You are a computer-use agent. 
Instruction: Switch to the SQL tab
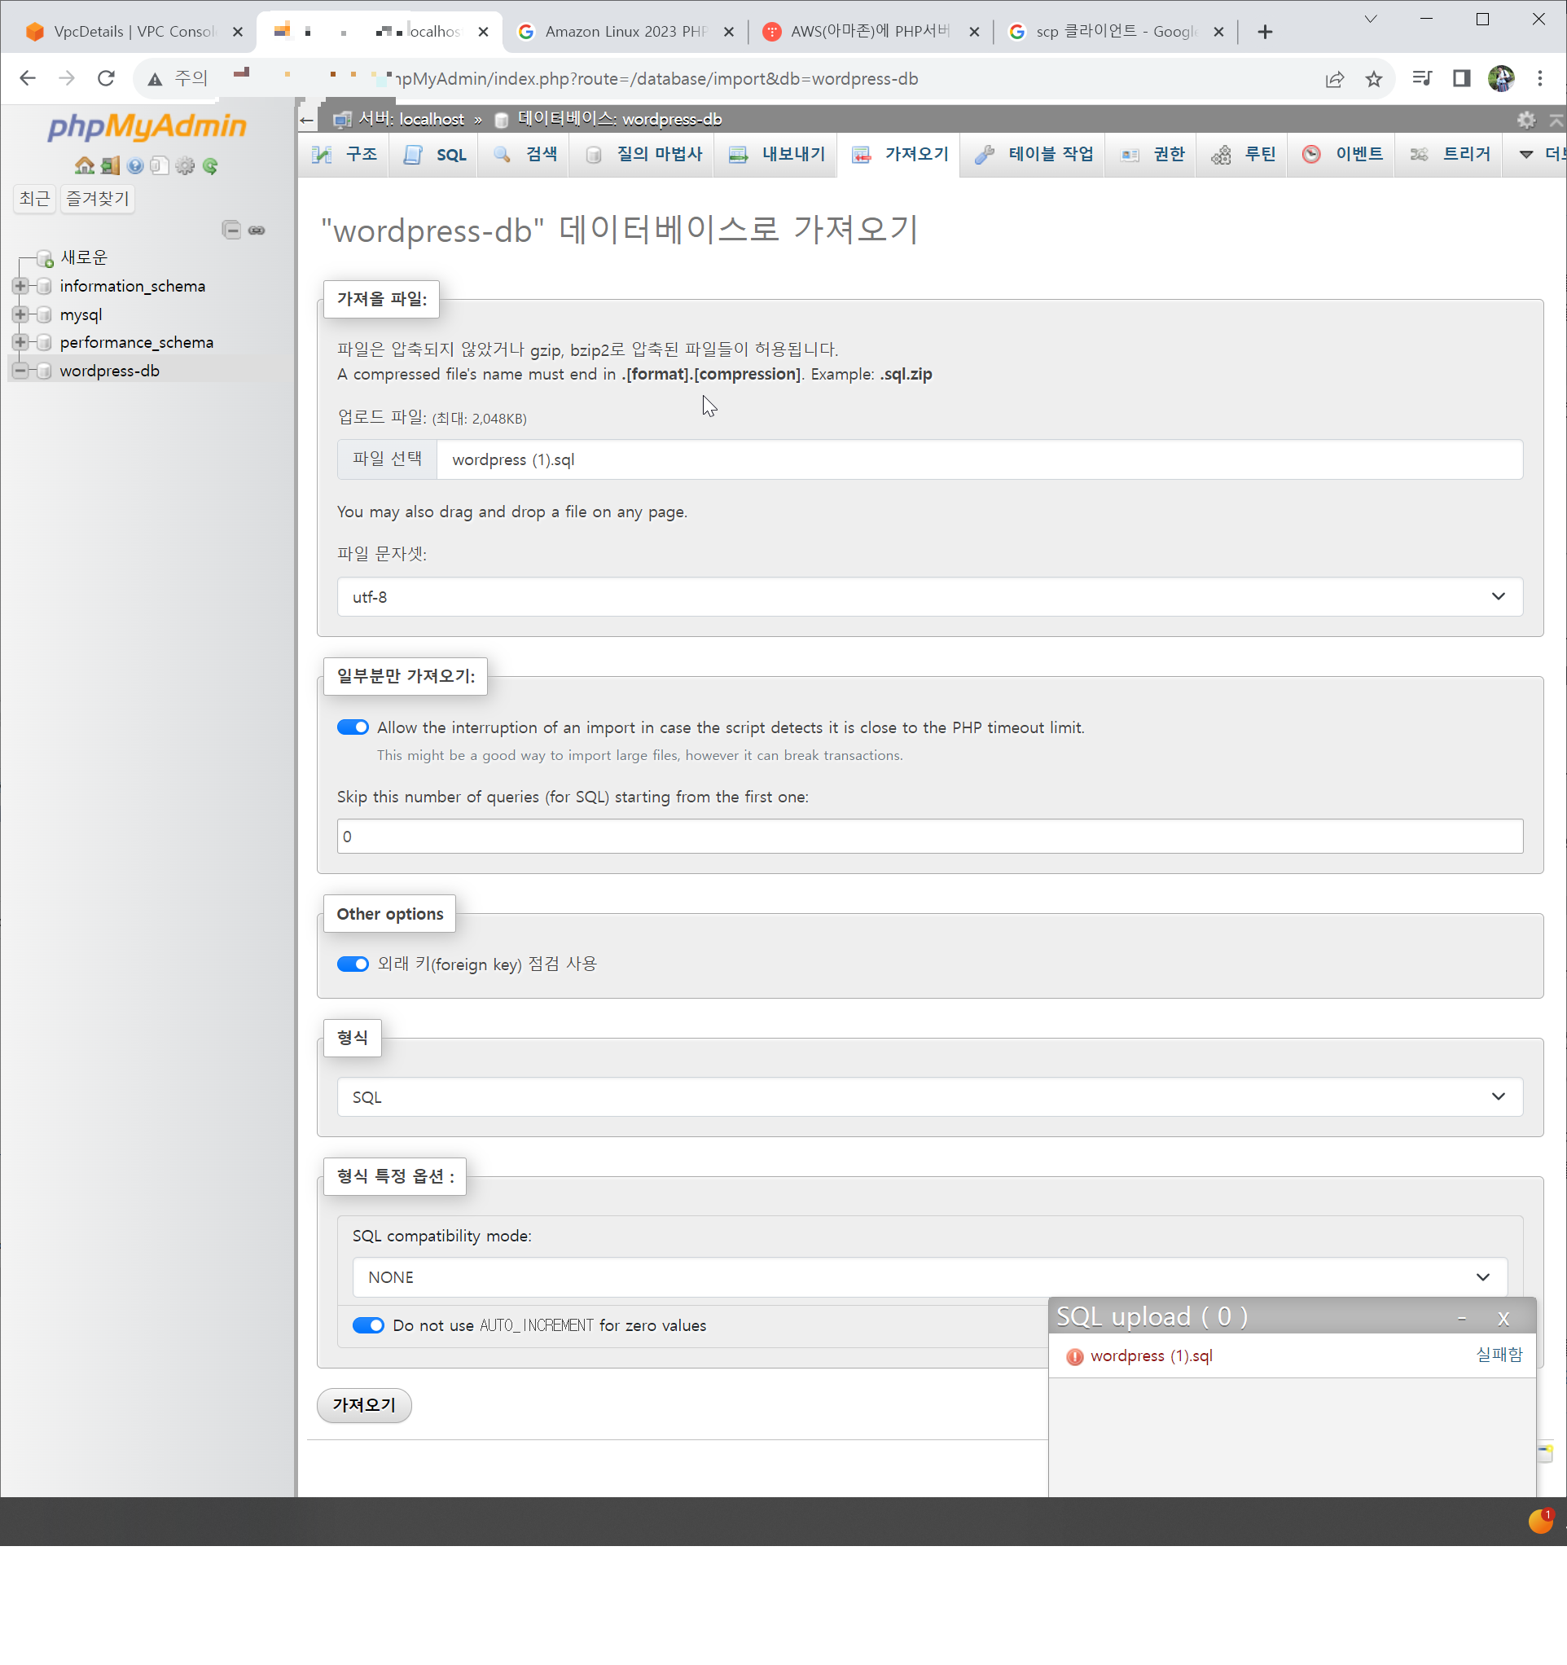click(434, 154)
